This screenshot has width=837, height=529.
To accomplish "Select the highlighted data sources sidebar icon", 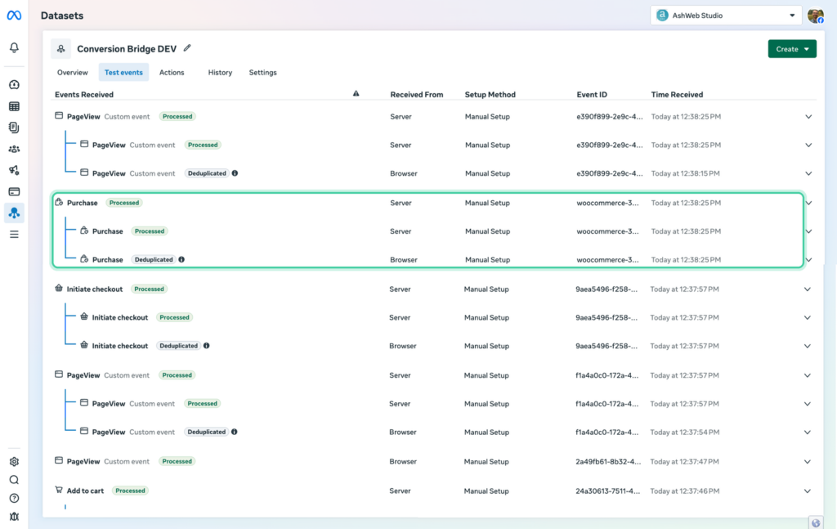I will pyautogui.click(x=15, y=213).
